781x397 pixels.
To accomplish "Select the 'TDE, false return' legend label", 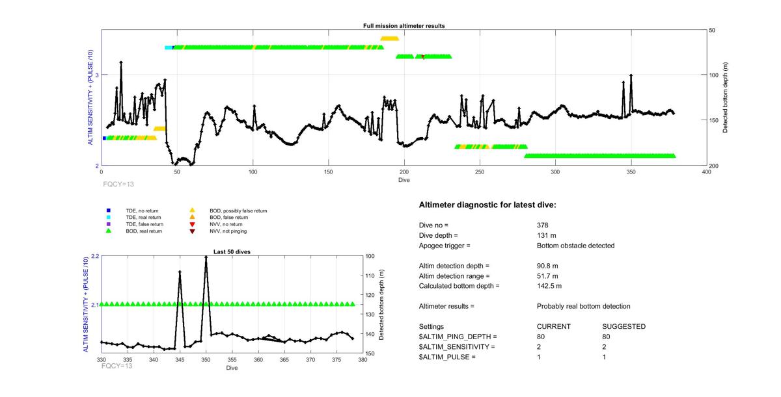I will (x=144, y=224).
